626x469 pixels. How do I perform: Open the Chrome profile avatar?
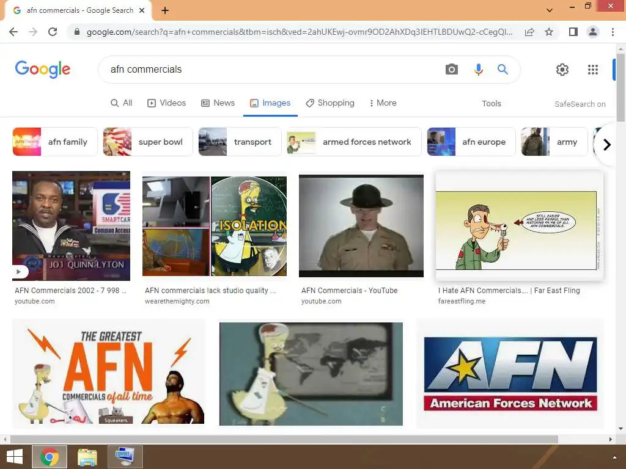pyautogui.click(x=593, y=32)
